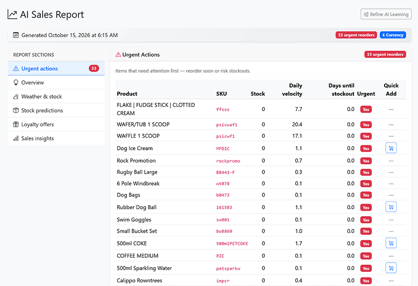Image resolution: width=418 pixels, height=286 pixels.
Task: Go to Weather & stock section
Action: click(56, 97)
